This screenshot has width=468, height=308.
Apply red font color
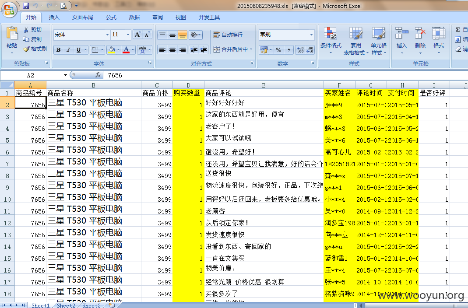126,50
